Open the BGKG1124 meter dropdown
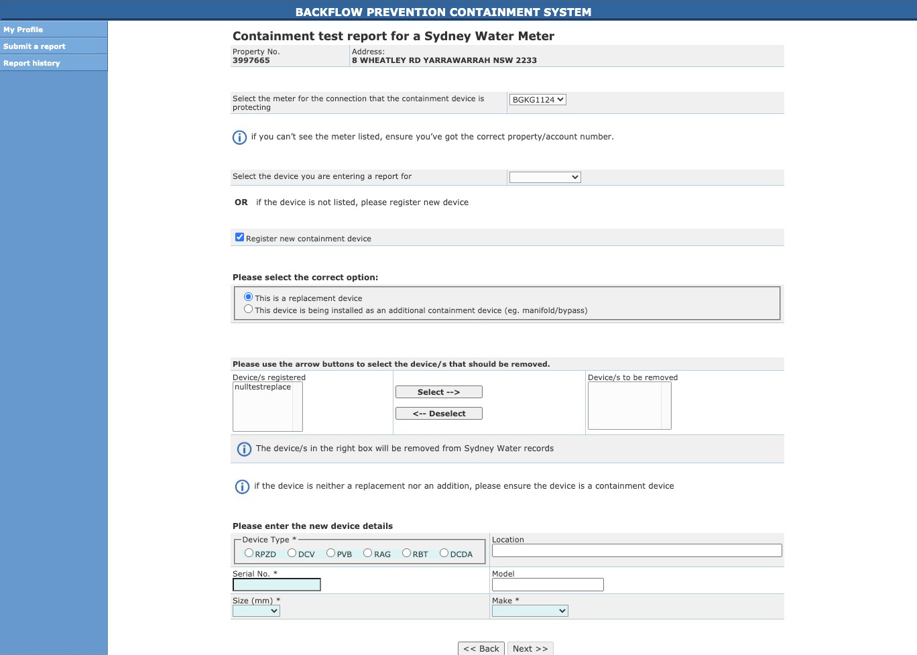Image resolution: width=917 pixels, height=655 pixels. click(538, 100)
